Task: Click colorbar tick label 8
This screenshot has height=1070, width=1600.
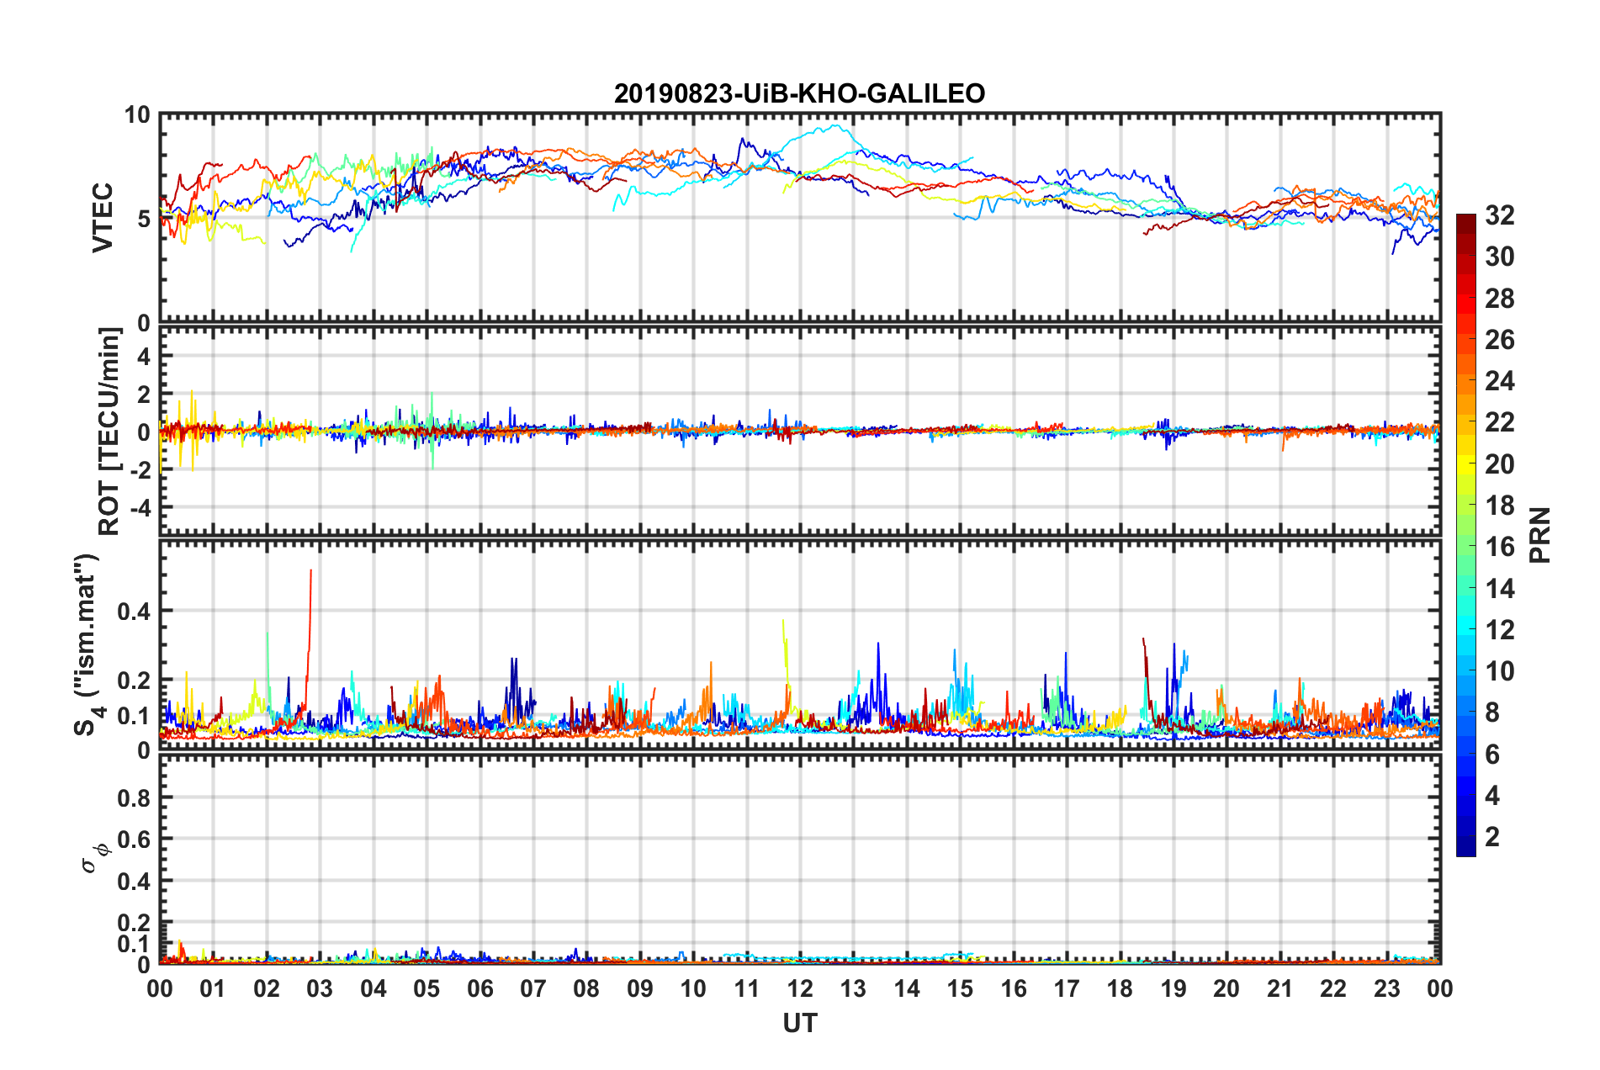Action: click(1492, 712)
